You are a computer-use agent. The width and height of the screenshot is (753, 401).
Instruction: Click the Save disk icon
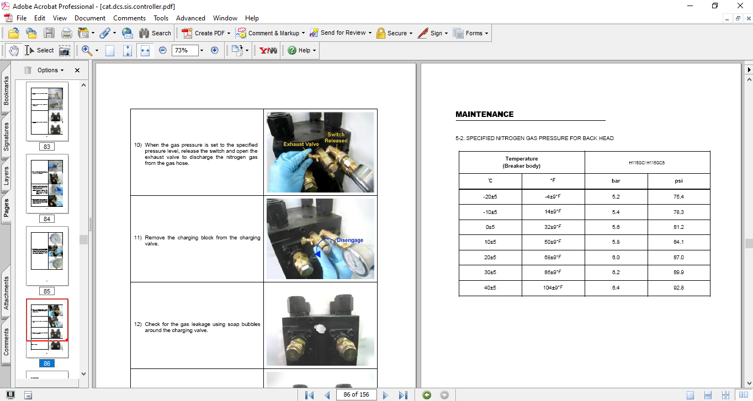click(49, 33)
